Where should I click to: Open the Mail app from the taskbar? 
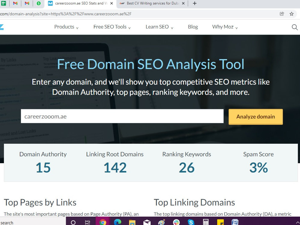[147, 223]
